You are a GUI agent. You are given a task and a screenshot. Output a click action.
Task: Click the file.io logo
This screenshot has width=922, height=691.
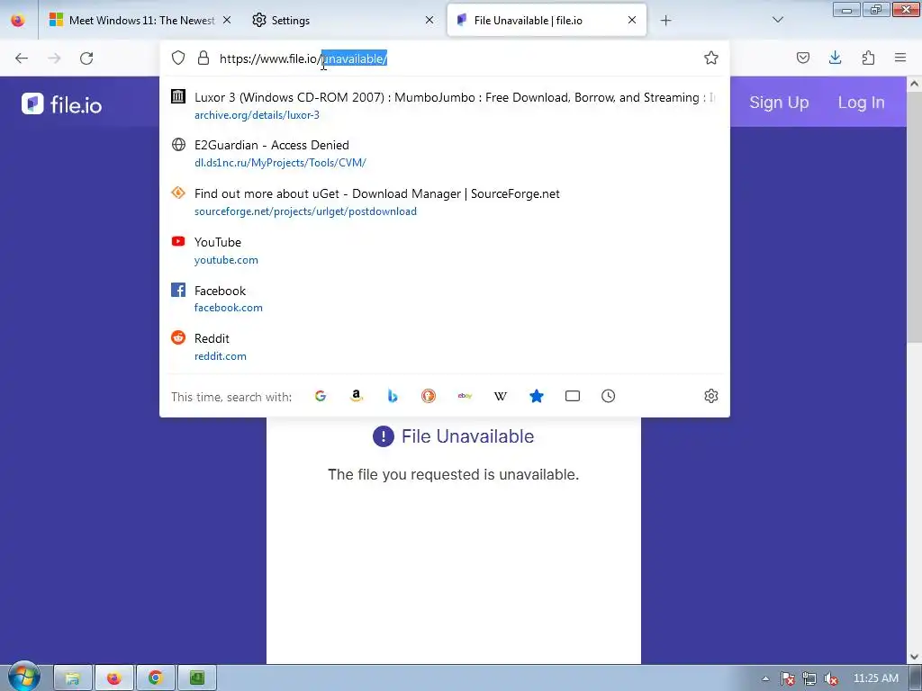pyautogui.click(x=62, y=104)
